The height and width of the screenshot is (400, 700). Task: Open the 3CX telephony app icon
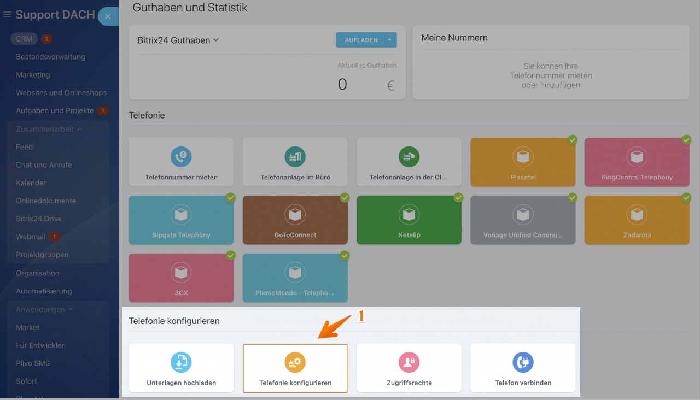tap(181, 273)
